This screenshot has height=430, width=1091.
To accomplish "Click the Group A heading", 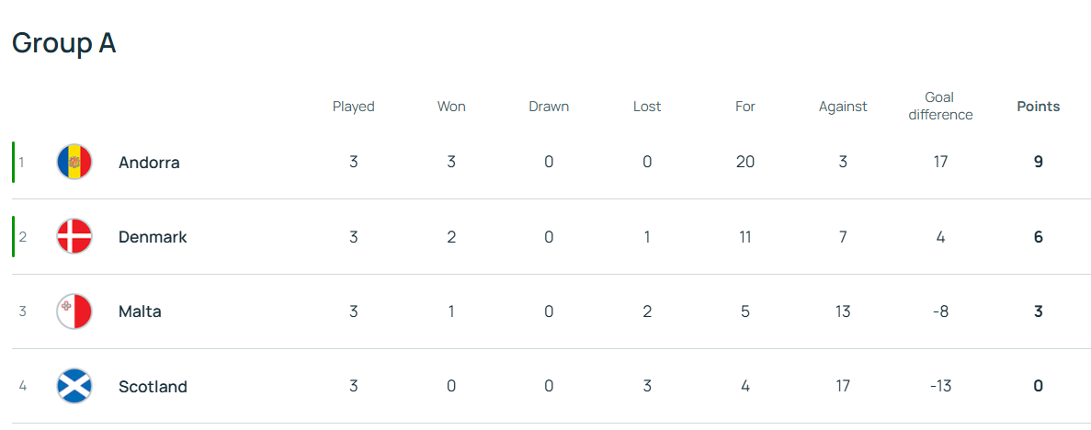I will [x=63, y=43].
